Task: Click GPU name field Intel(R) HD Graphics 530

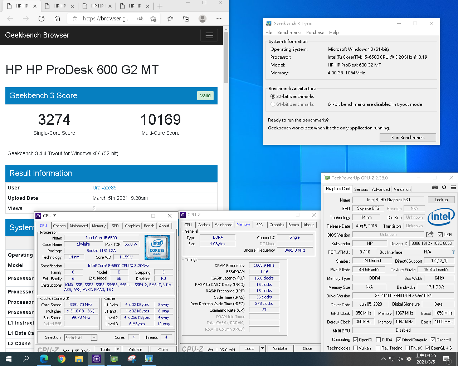Action: (x=388, y=200)
